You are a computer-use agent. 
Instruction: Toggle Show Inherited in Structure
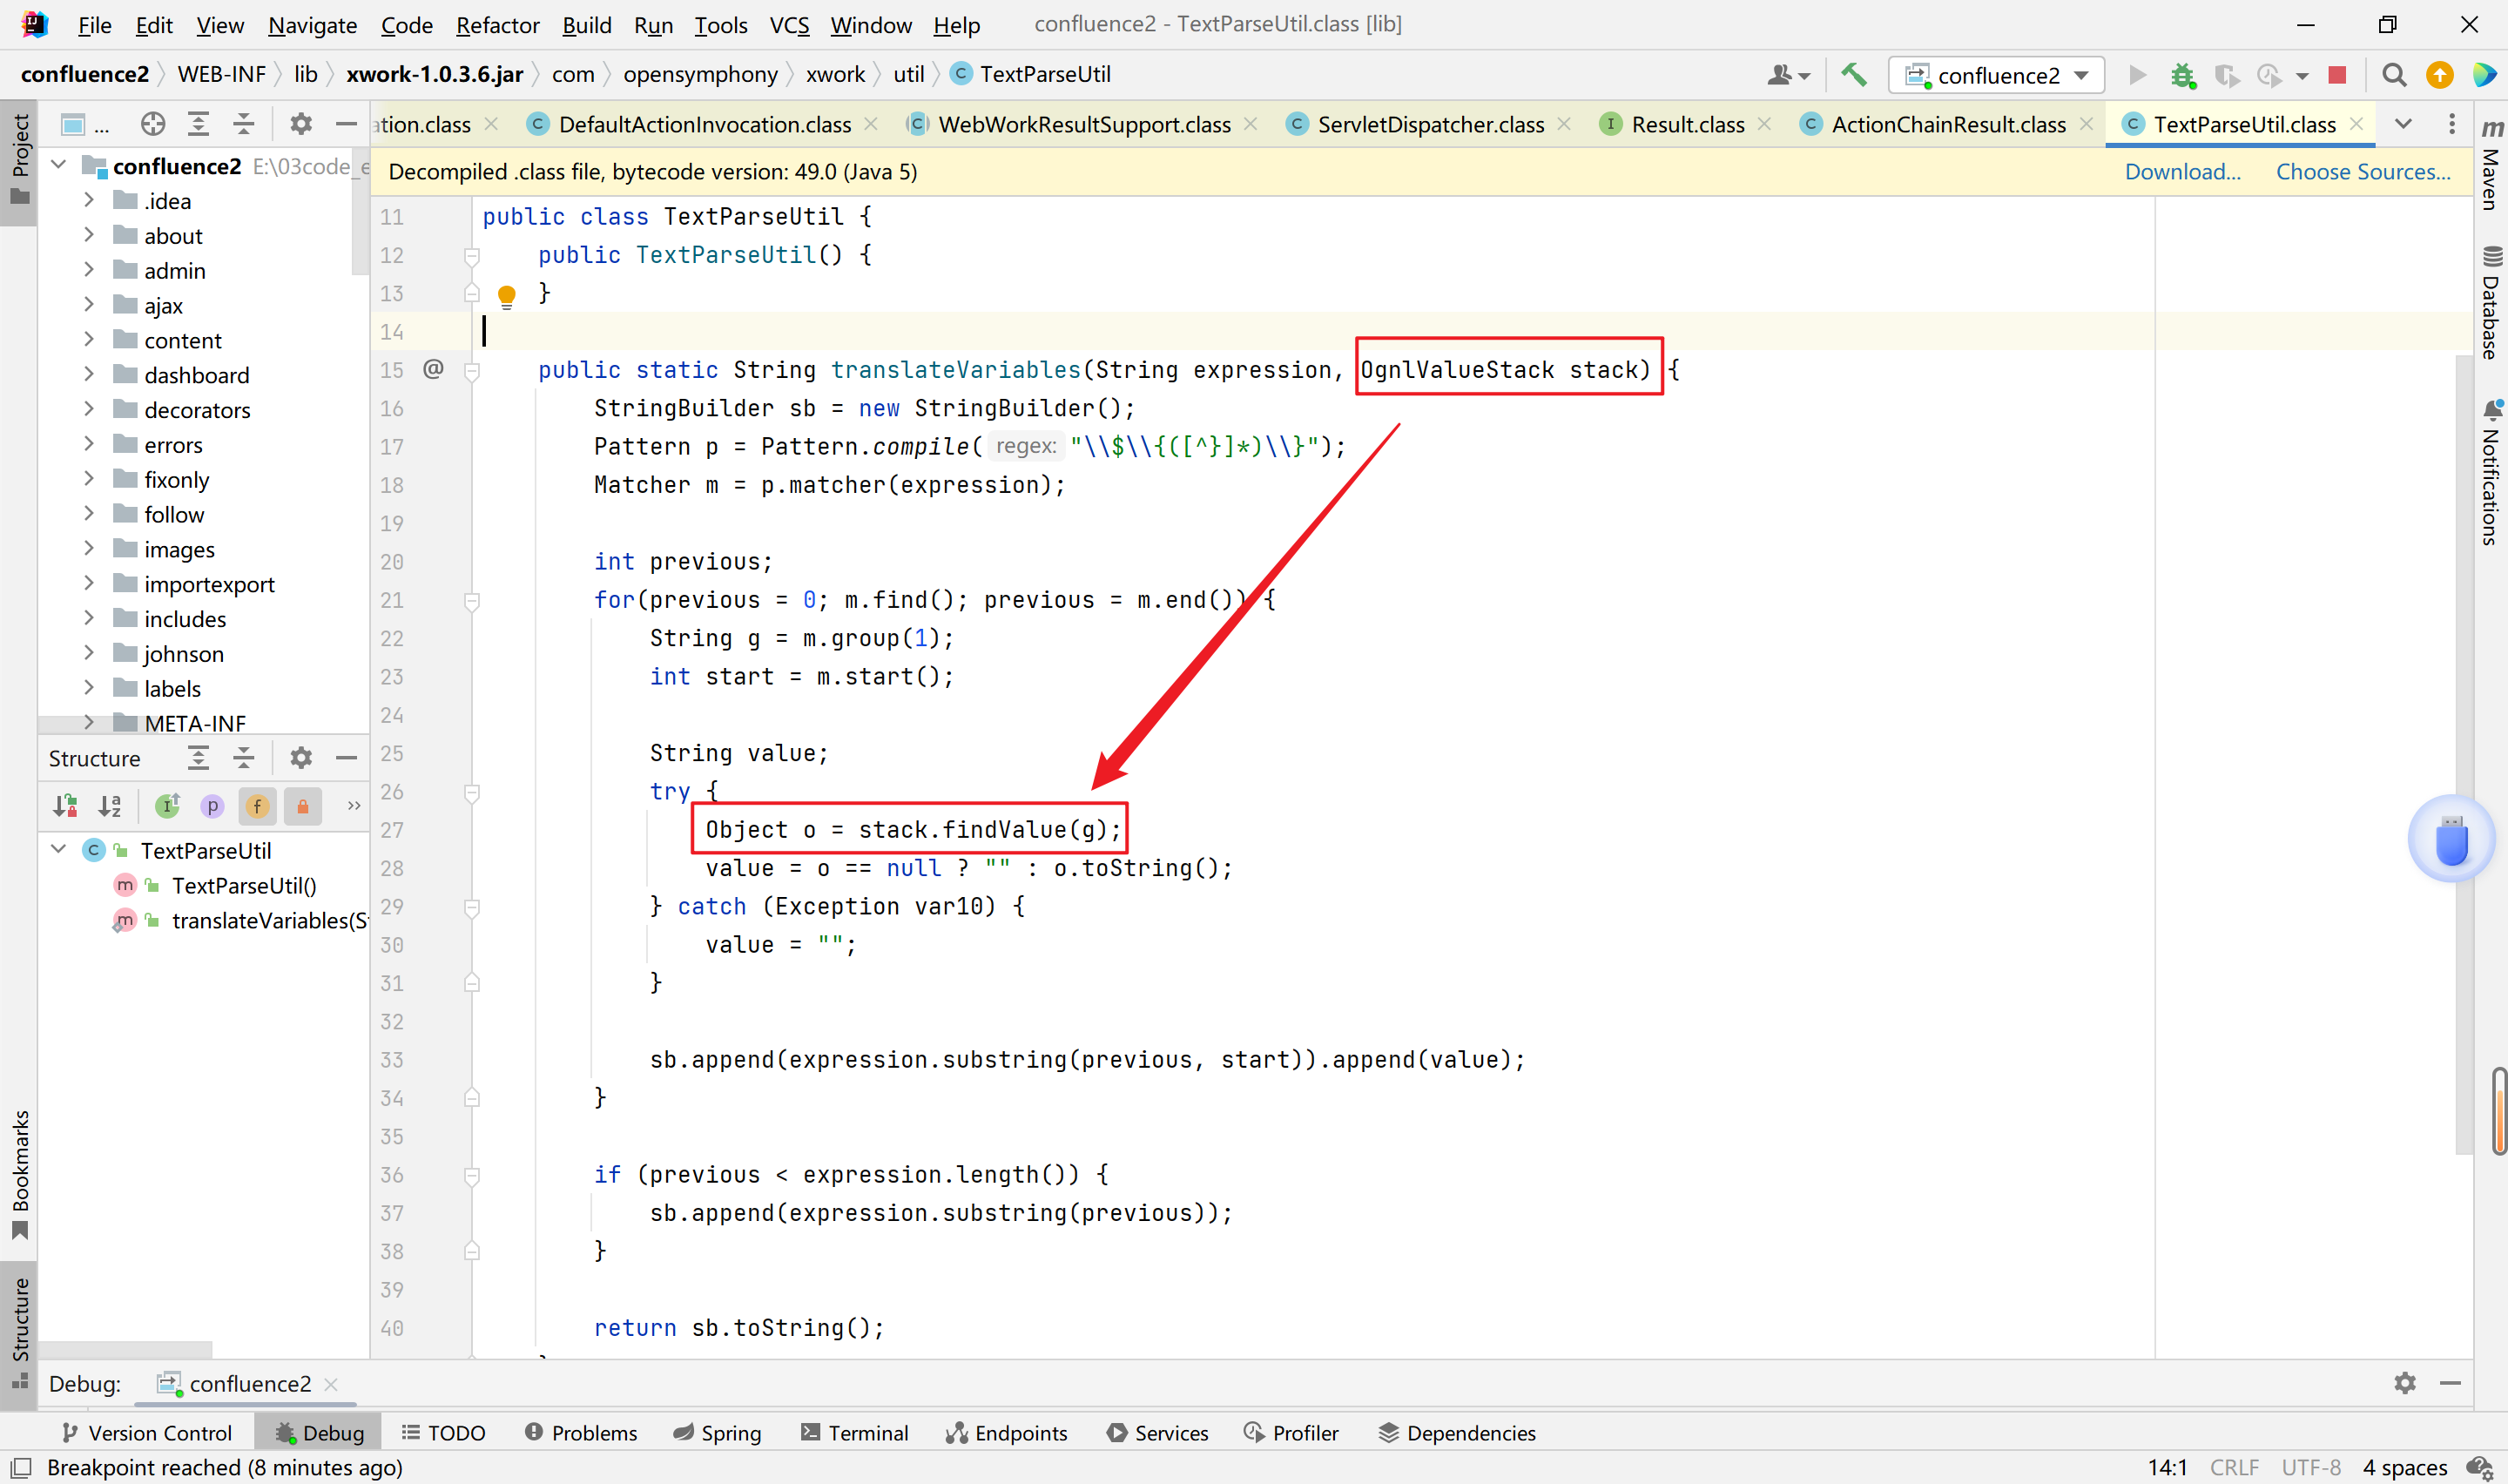pos(167,805)
